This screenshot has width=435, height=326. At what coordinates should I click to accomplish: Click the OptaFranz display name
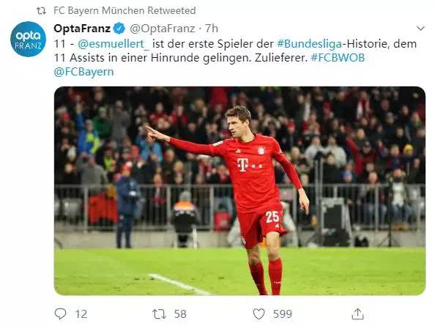click(x=82, y=29)
